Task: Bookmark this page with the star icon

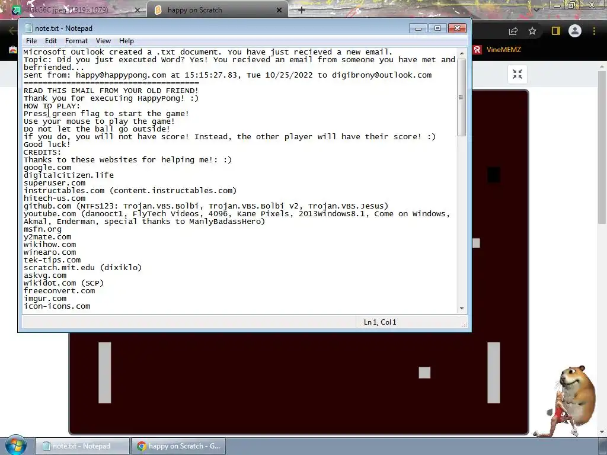Action: [532, 31]
